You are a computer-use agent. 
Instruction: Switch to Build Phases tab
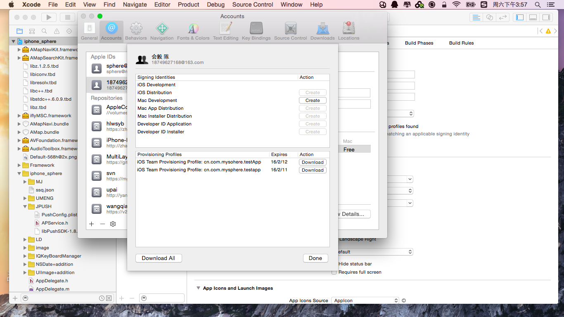419,43
